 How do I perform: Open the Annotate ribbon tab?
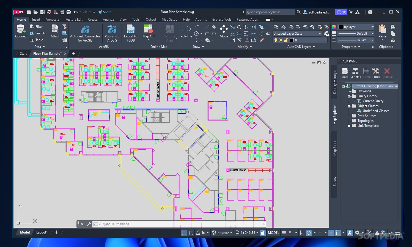tap(52, 20)
